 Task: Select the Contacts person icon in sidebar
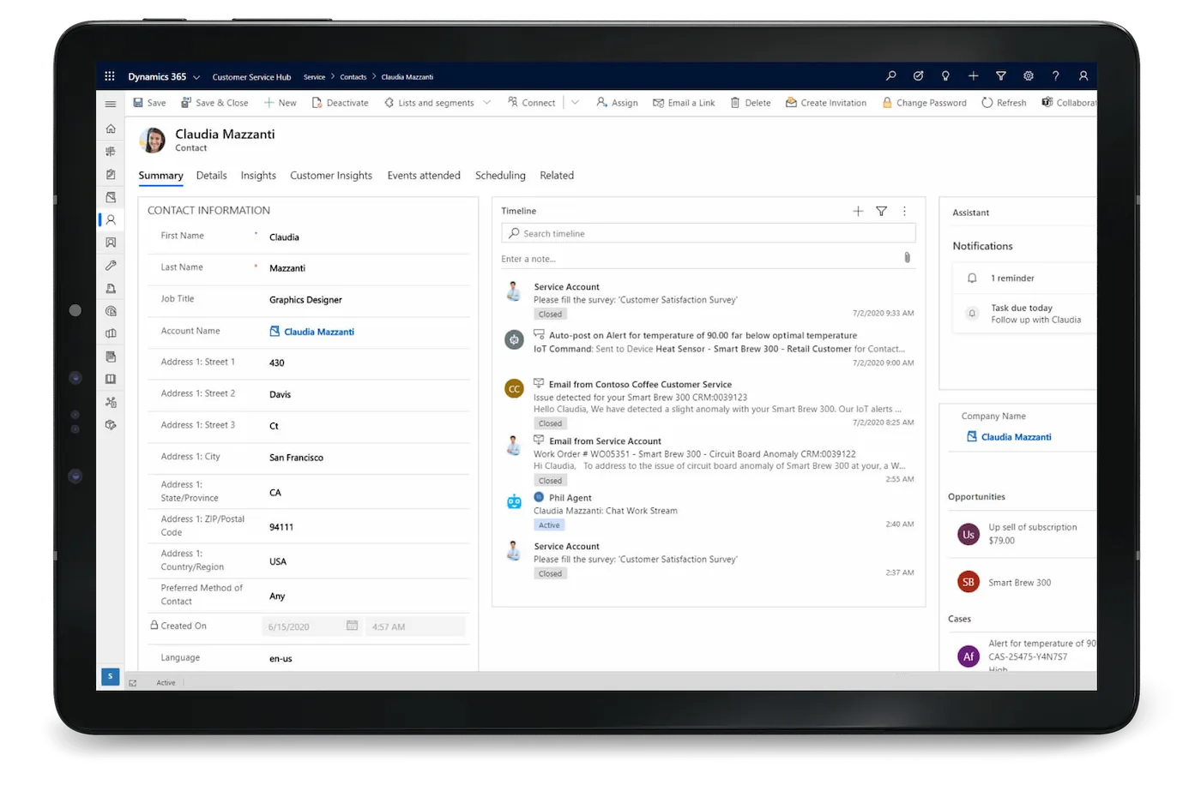pos(111,220)
